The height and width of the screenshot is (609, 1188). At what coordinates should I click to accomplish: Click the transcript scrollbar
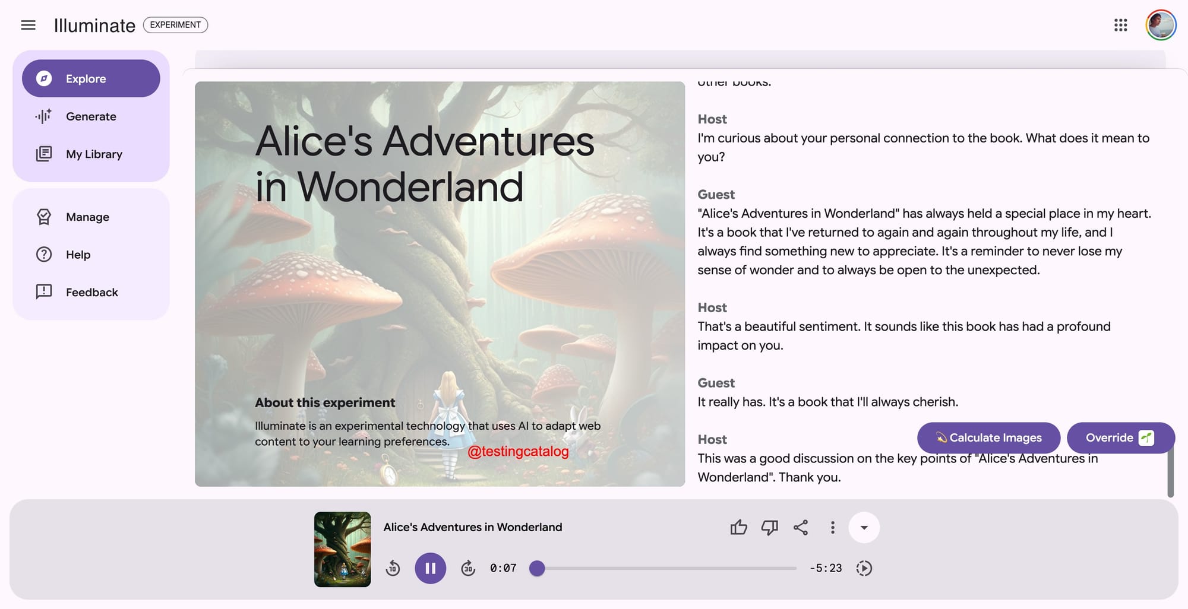coord(1170,472)
